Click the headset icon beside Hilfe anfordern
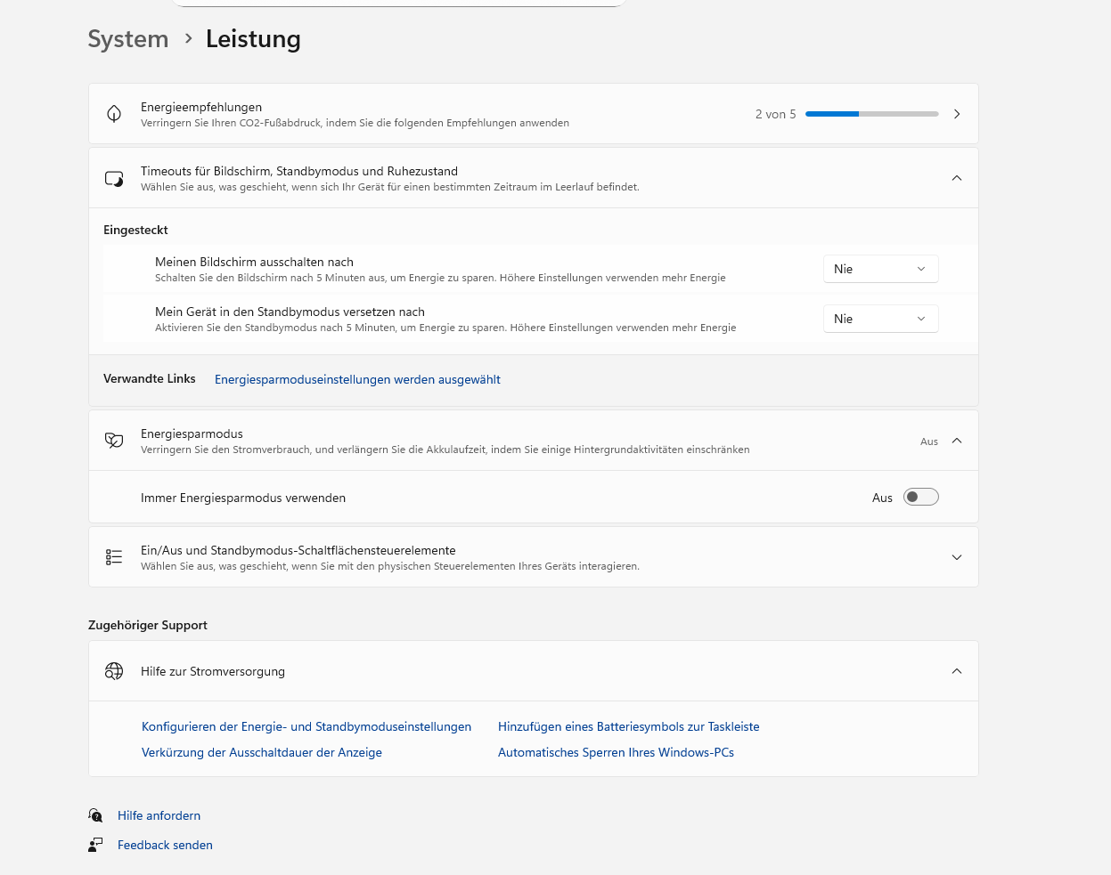 coord(95,815)
